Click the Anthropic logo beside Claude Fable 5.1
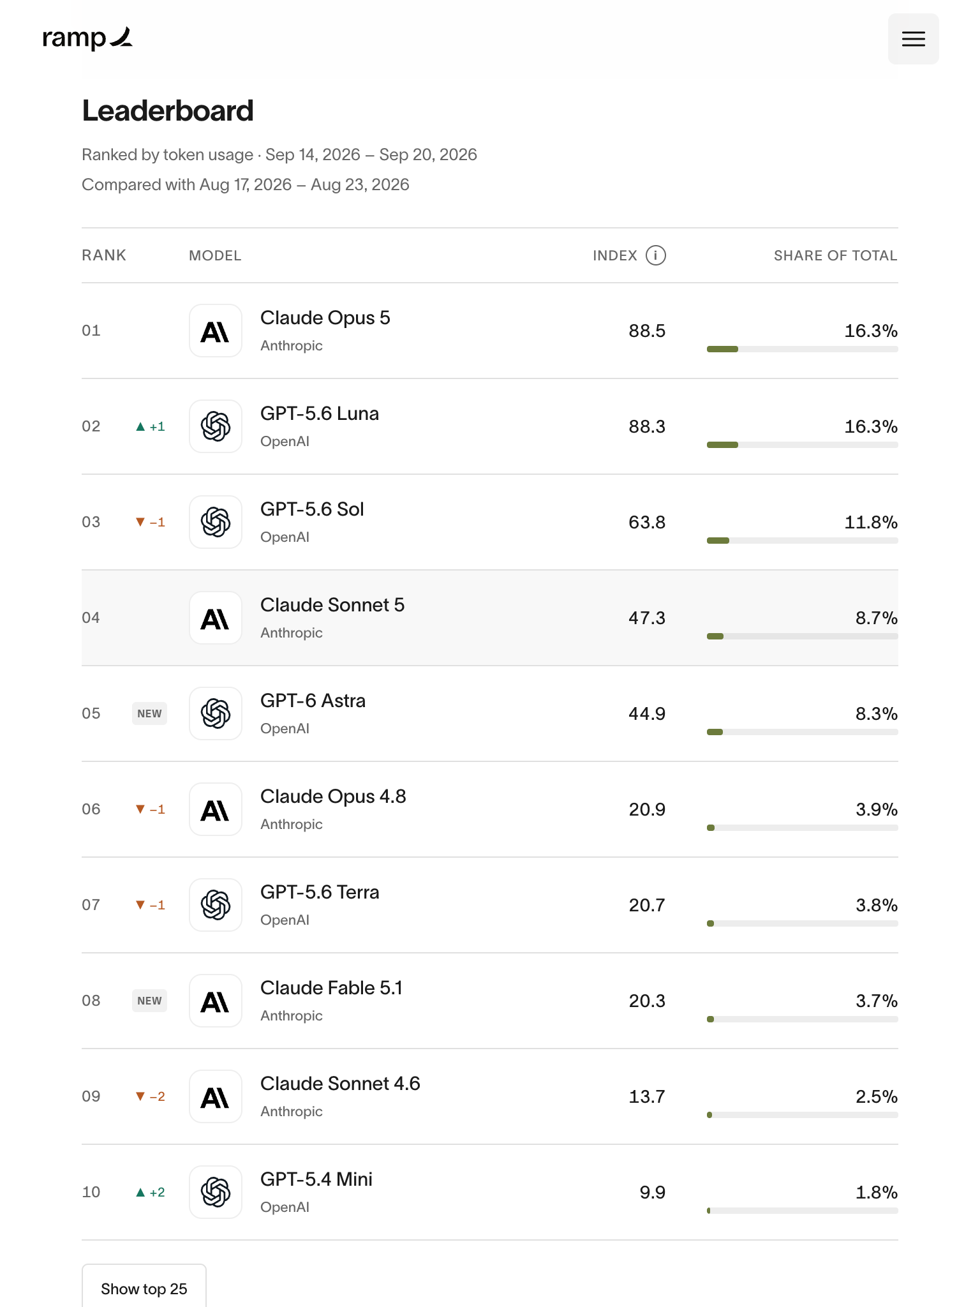The width and height of the screenshot is (980, 1307). pyautogui.click(x=216, y=1001)
